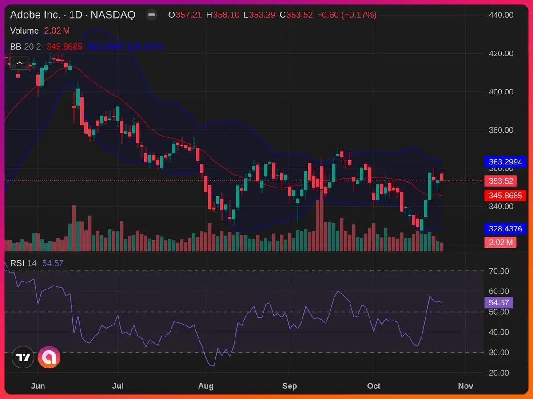Click the Sep label on the time axis
Viewport: 533px width, 399px height.
point(290,386)
